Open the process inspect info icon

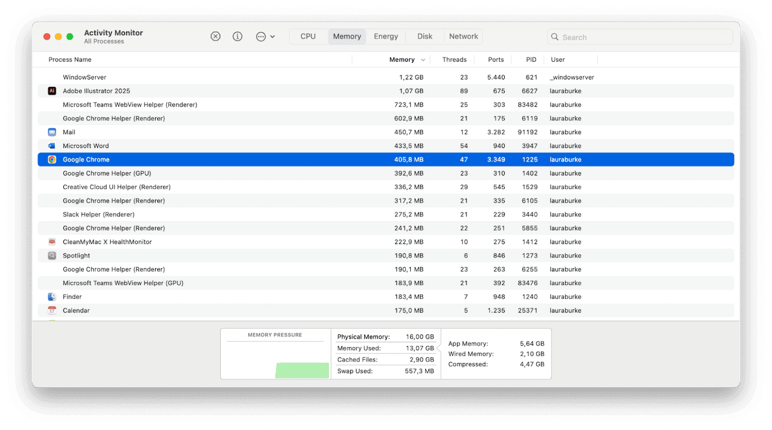237,36
